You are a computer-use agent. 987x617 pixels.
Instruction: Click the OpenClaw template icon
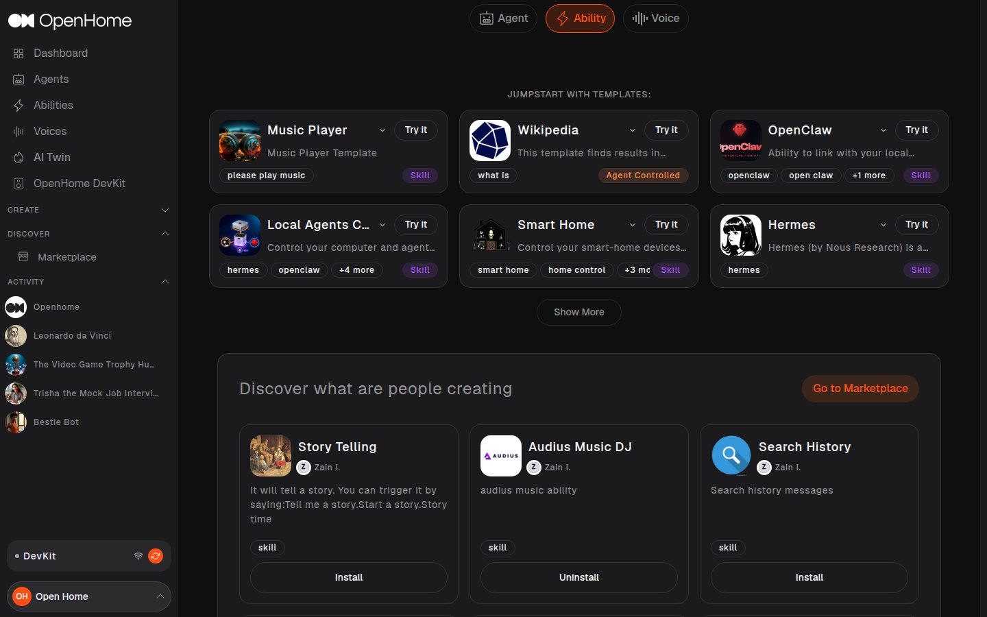tap(741, 141)
